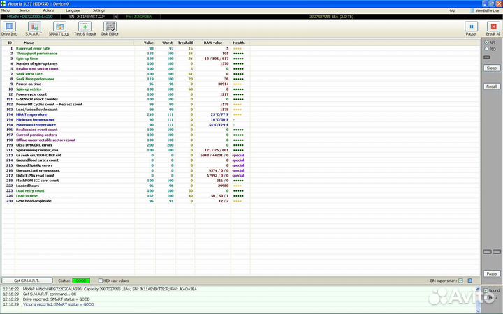This screenshot has width=503, height=314.
Task: Open the Actions menu
Action: (48, 10)
